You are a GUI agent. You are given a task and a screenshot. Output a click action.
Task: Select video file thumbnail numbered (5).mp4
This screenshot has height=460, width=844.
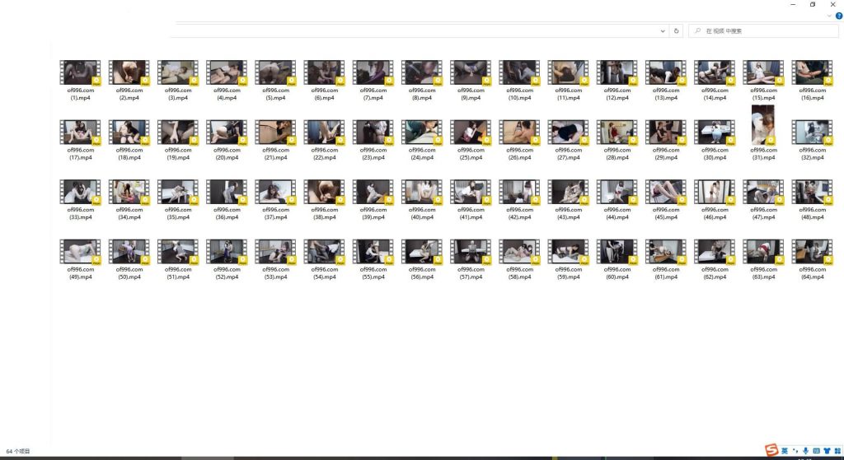coord(275,72)
